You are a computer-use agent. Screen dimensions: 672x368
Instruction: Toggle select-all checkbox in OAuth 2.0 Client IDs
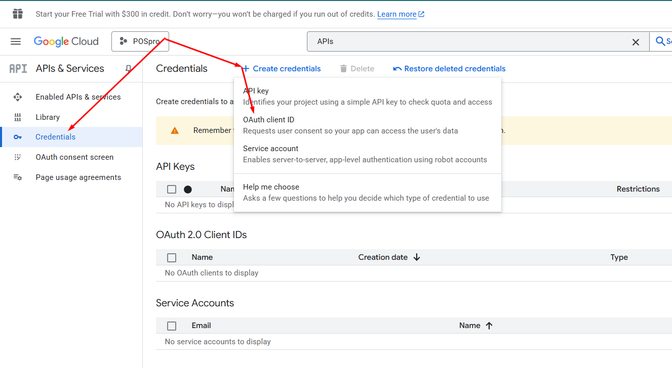172,257
